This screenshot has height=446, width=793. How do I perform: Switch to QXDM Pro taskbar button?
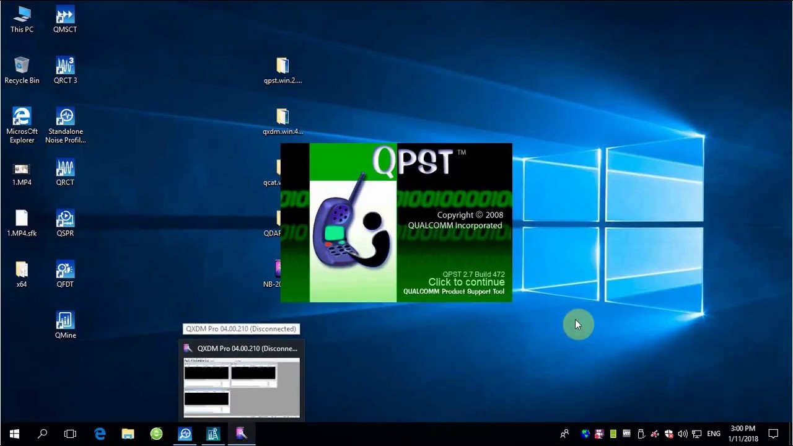(242, 434)
